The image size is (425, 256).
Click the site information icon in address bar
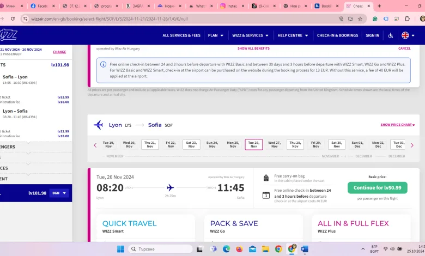coord(25,19)
